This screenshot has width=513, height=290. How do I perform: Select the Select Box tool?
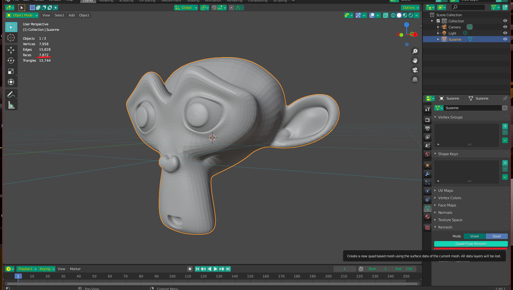(x=11, y=27)
